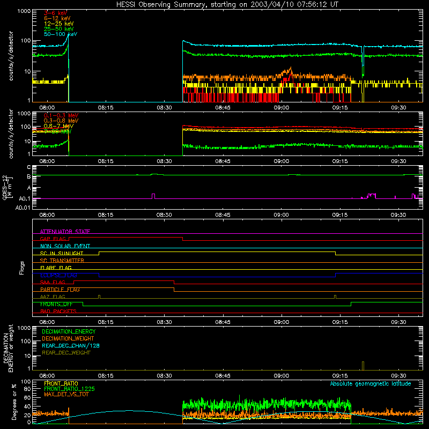Click the magenta GOES pulse near 08:27
This screenshot has height=429, width=429.
[153, 196]
